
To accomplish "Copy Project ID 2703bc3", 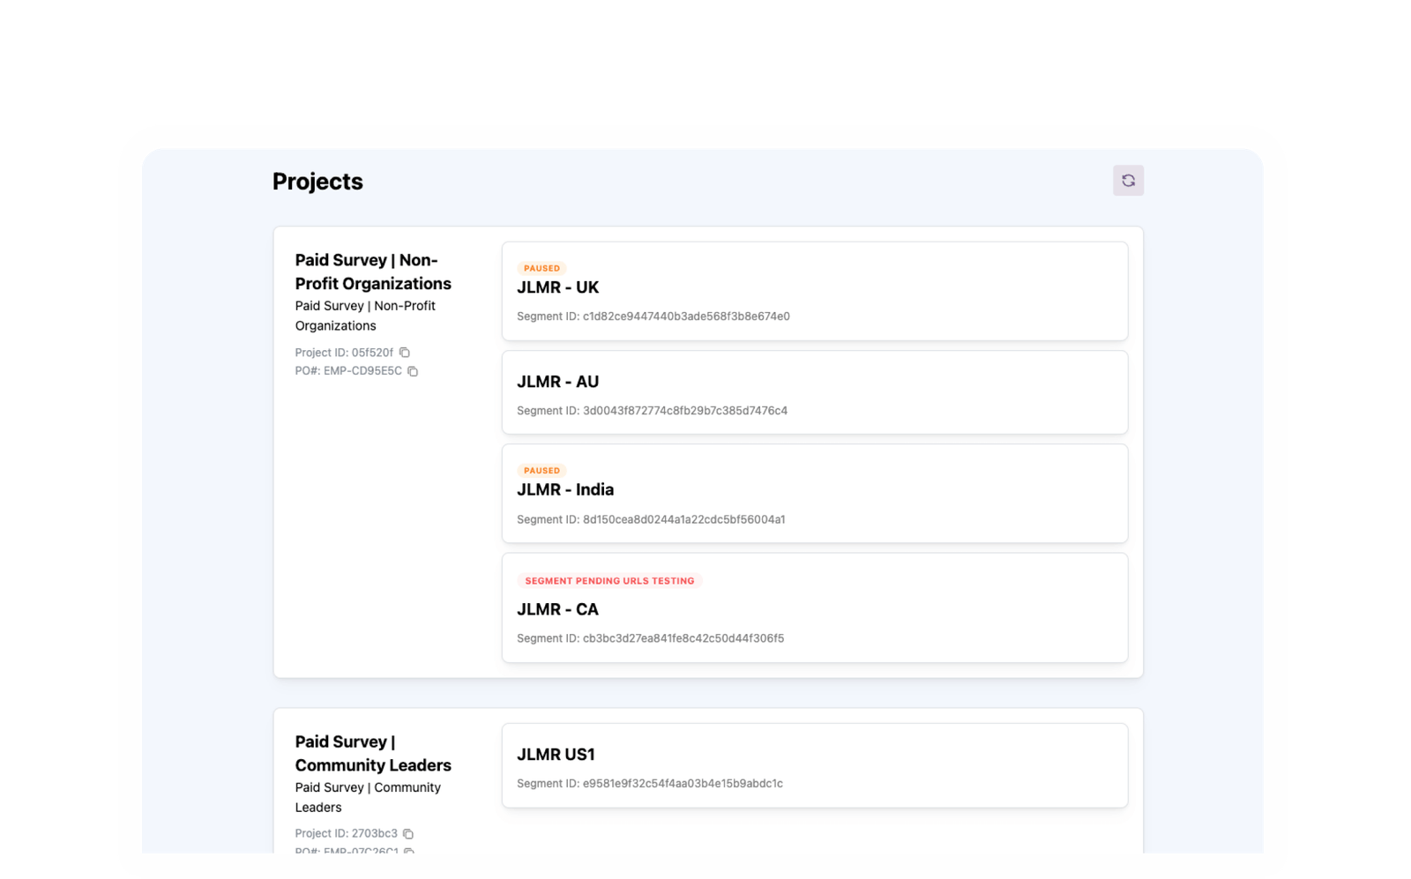I will pos(407,833).
